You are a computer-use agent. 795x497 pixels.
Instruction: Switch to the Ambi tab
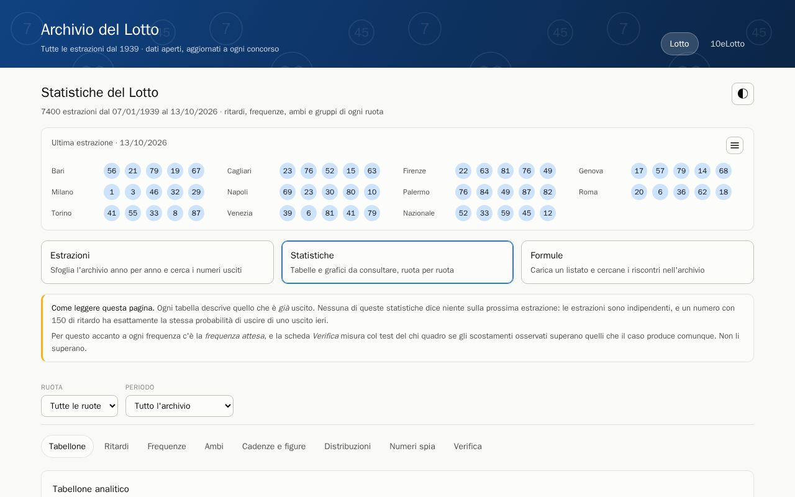pyautogui.click(x=214, y=446)
